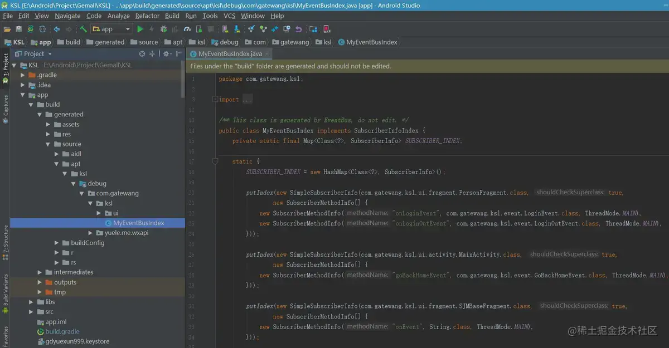Click the scroll-from-source target icon in Project panel
Viewport: 669px width, 348px height.
[142, 54]
